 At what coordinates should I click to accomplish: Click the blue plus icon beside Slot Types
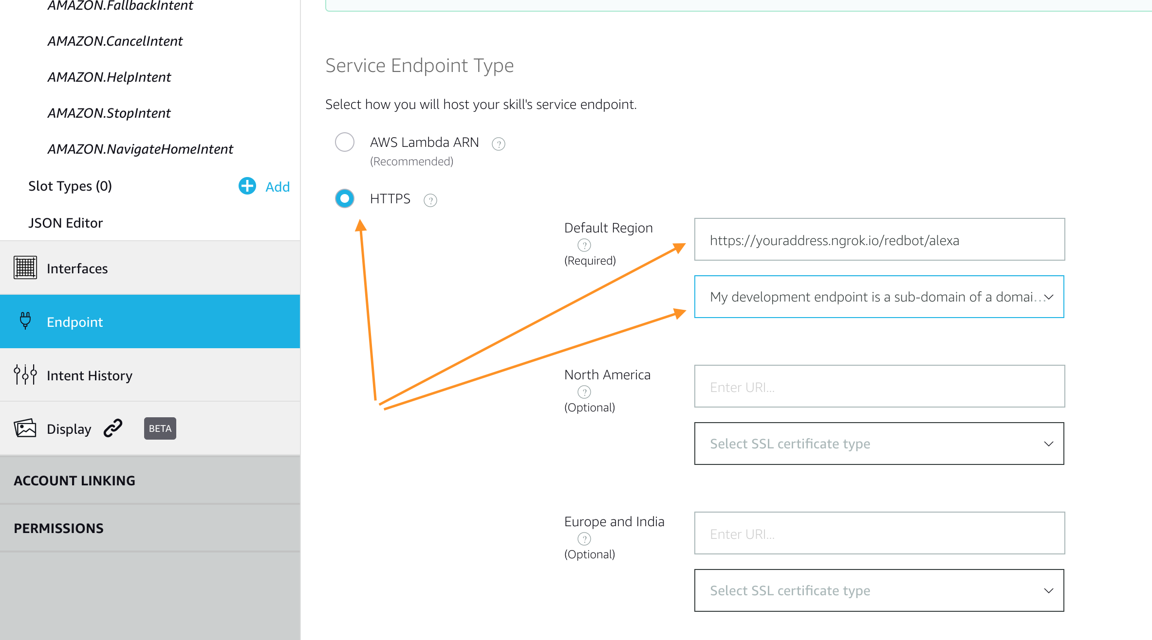247,186
